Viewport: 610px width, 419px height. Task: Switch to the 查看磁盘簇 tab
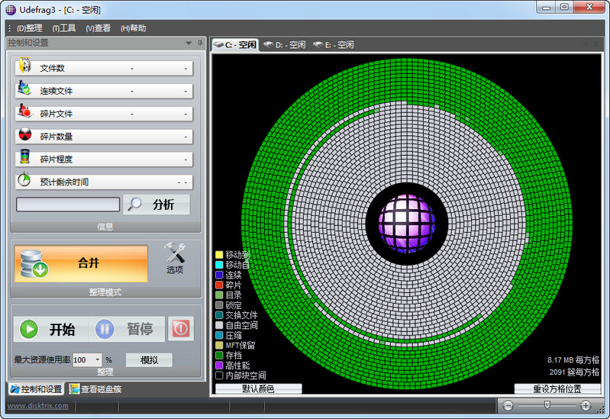coord(95,389)
